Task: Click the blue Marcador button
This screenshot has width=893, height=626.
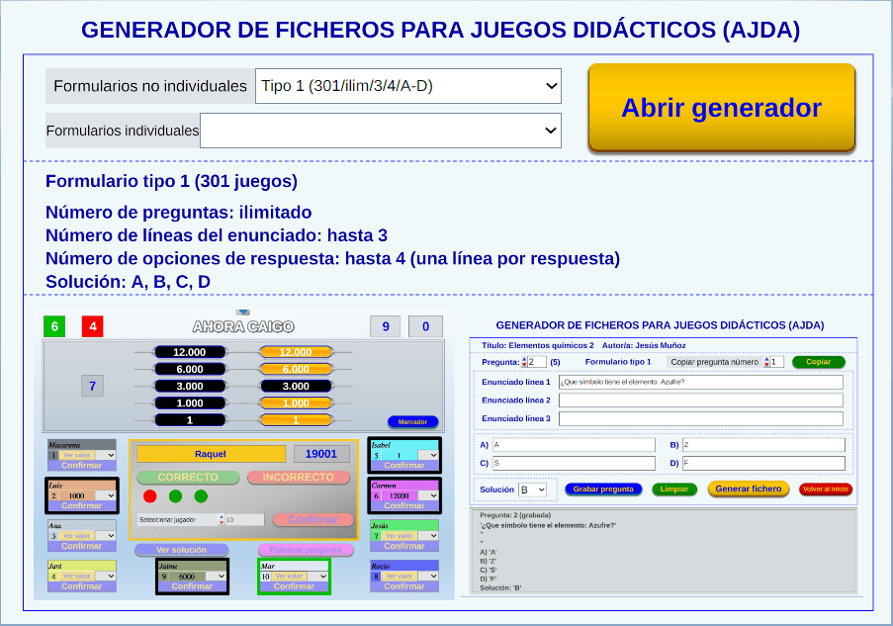Action: pyautogui.click(x=412, y=421)
